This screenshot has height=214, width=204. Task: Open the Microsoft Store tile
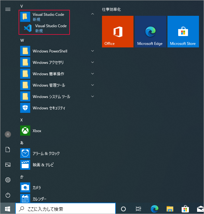pyautogui.click(x=183, y=32)
